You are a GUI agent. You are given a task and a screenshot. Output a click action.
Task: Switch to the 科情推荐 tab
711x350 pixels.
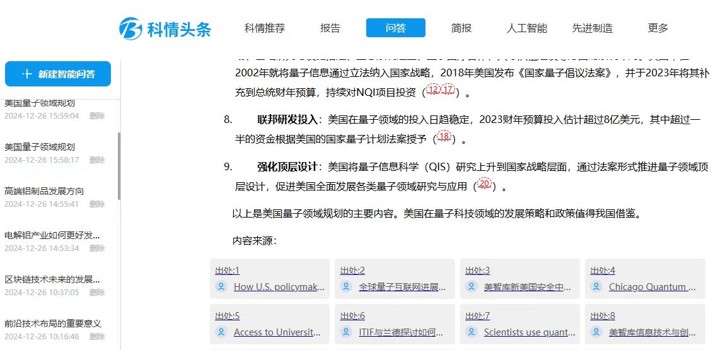[265, 28]
